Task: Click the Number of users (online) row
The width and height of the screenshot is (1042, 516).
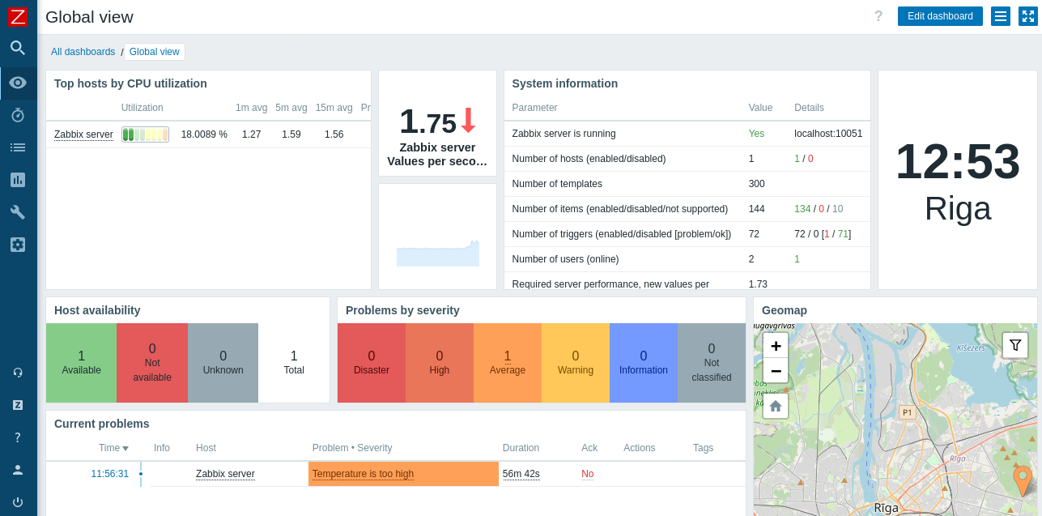Action: 687,259
